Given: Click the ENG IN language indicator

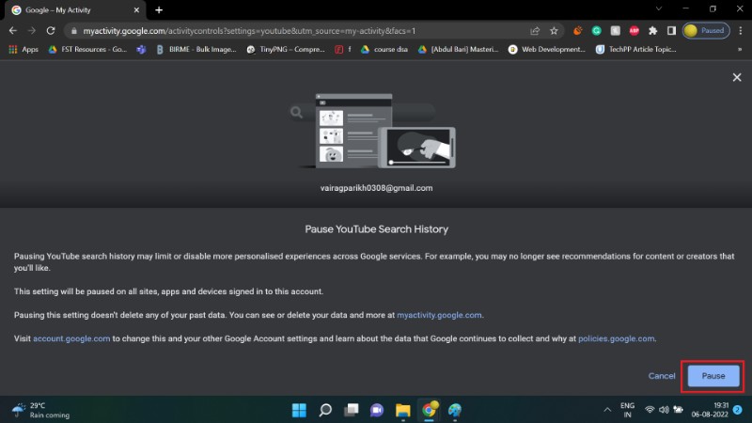Looking at the screenshot, I should (627, 410).
